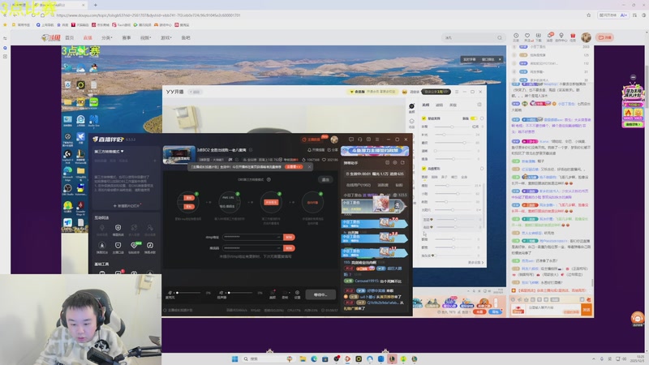Click the headset support icon in 直播伴侣 title bar

pyautogui.click(x=359, y=140)
